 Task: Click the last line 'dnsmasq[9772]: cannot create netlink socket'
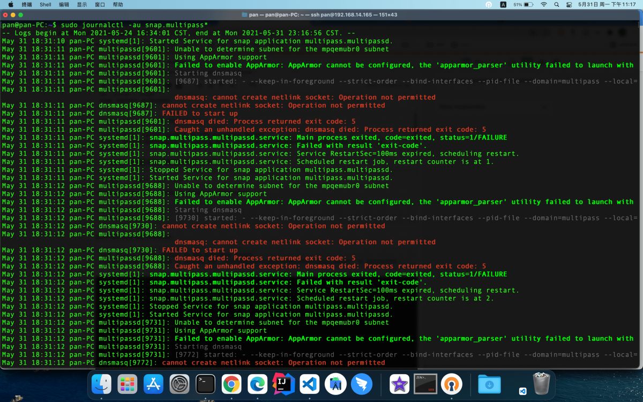tap(193, 362)
